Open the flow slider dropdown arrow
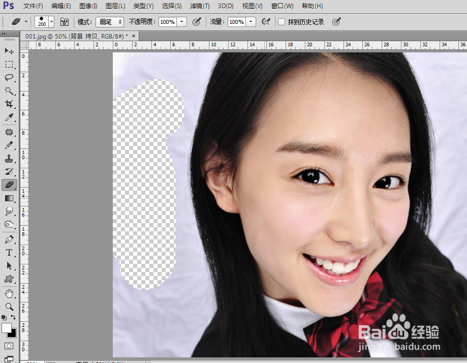Screen dimensions: 467x363 tap(251, 22)
